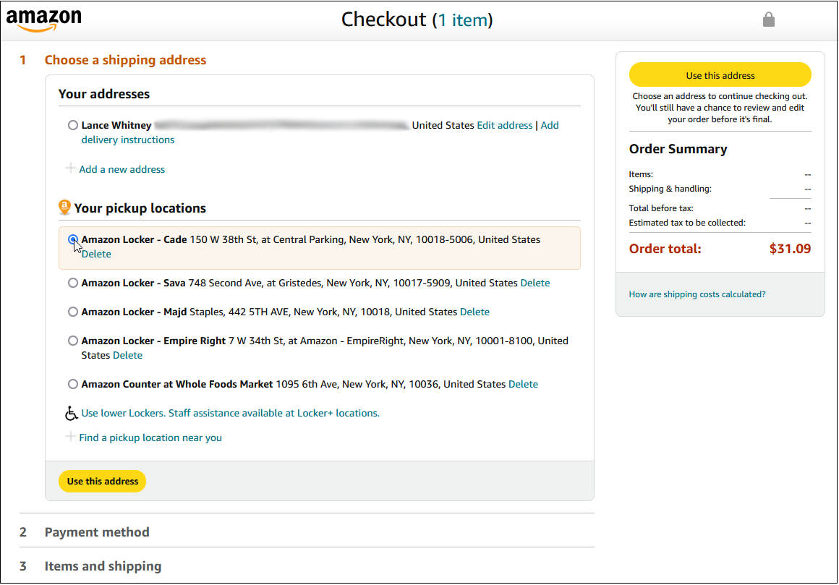Click Use this address button in Order Summary panel
Image resolution: width=839 pixels, height=585 pixels.
720,75
